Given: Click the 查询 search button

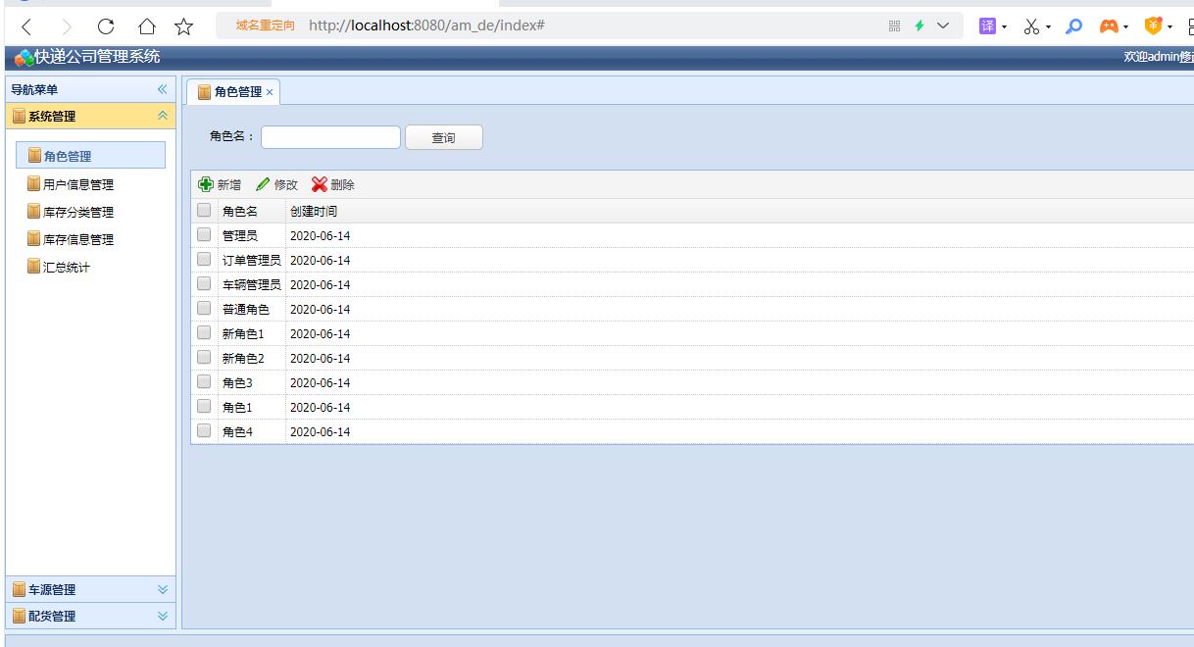Looking at the screenshot, I should 444,137.
